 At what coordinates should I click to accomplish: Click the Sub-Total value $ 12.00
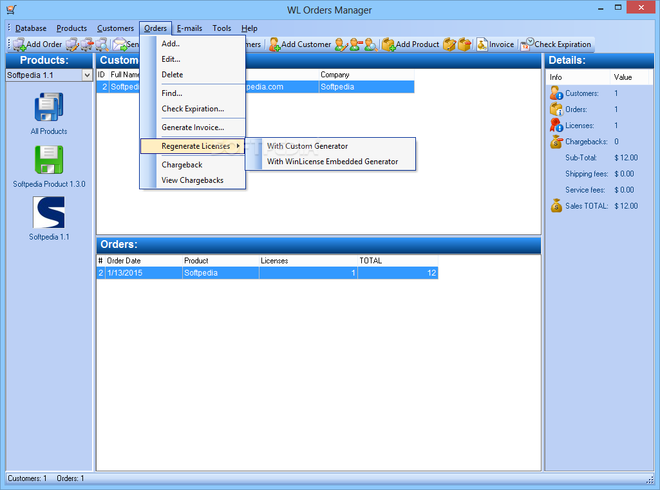coord(626,158)
